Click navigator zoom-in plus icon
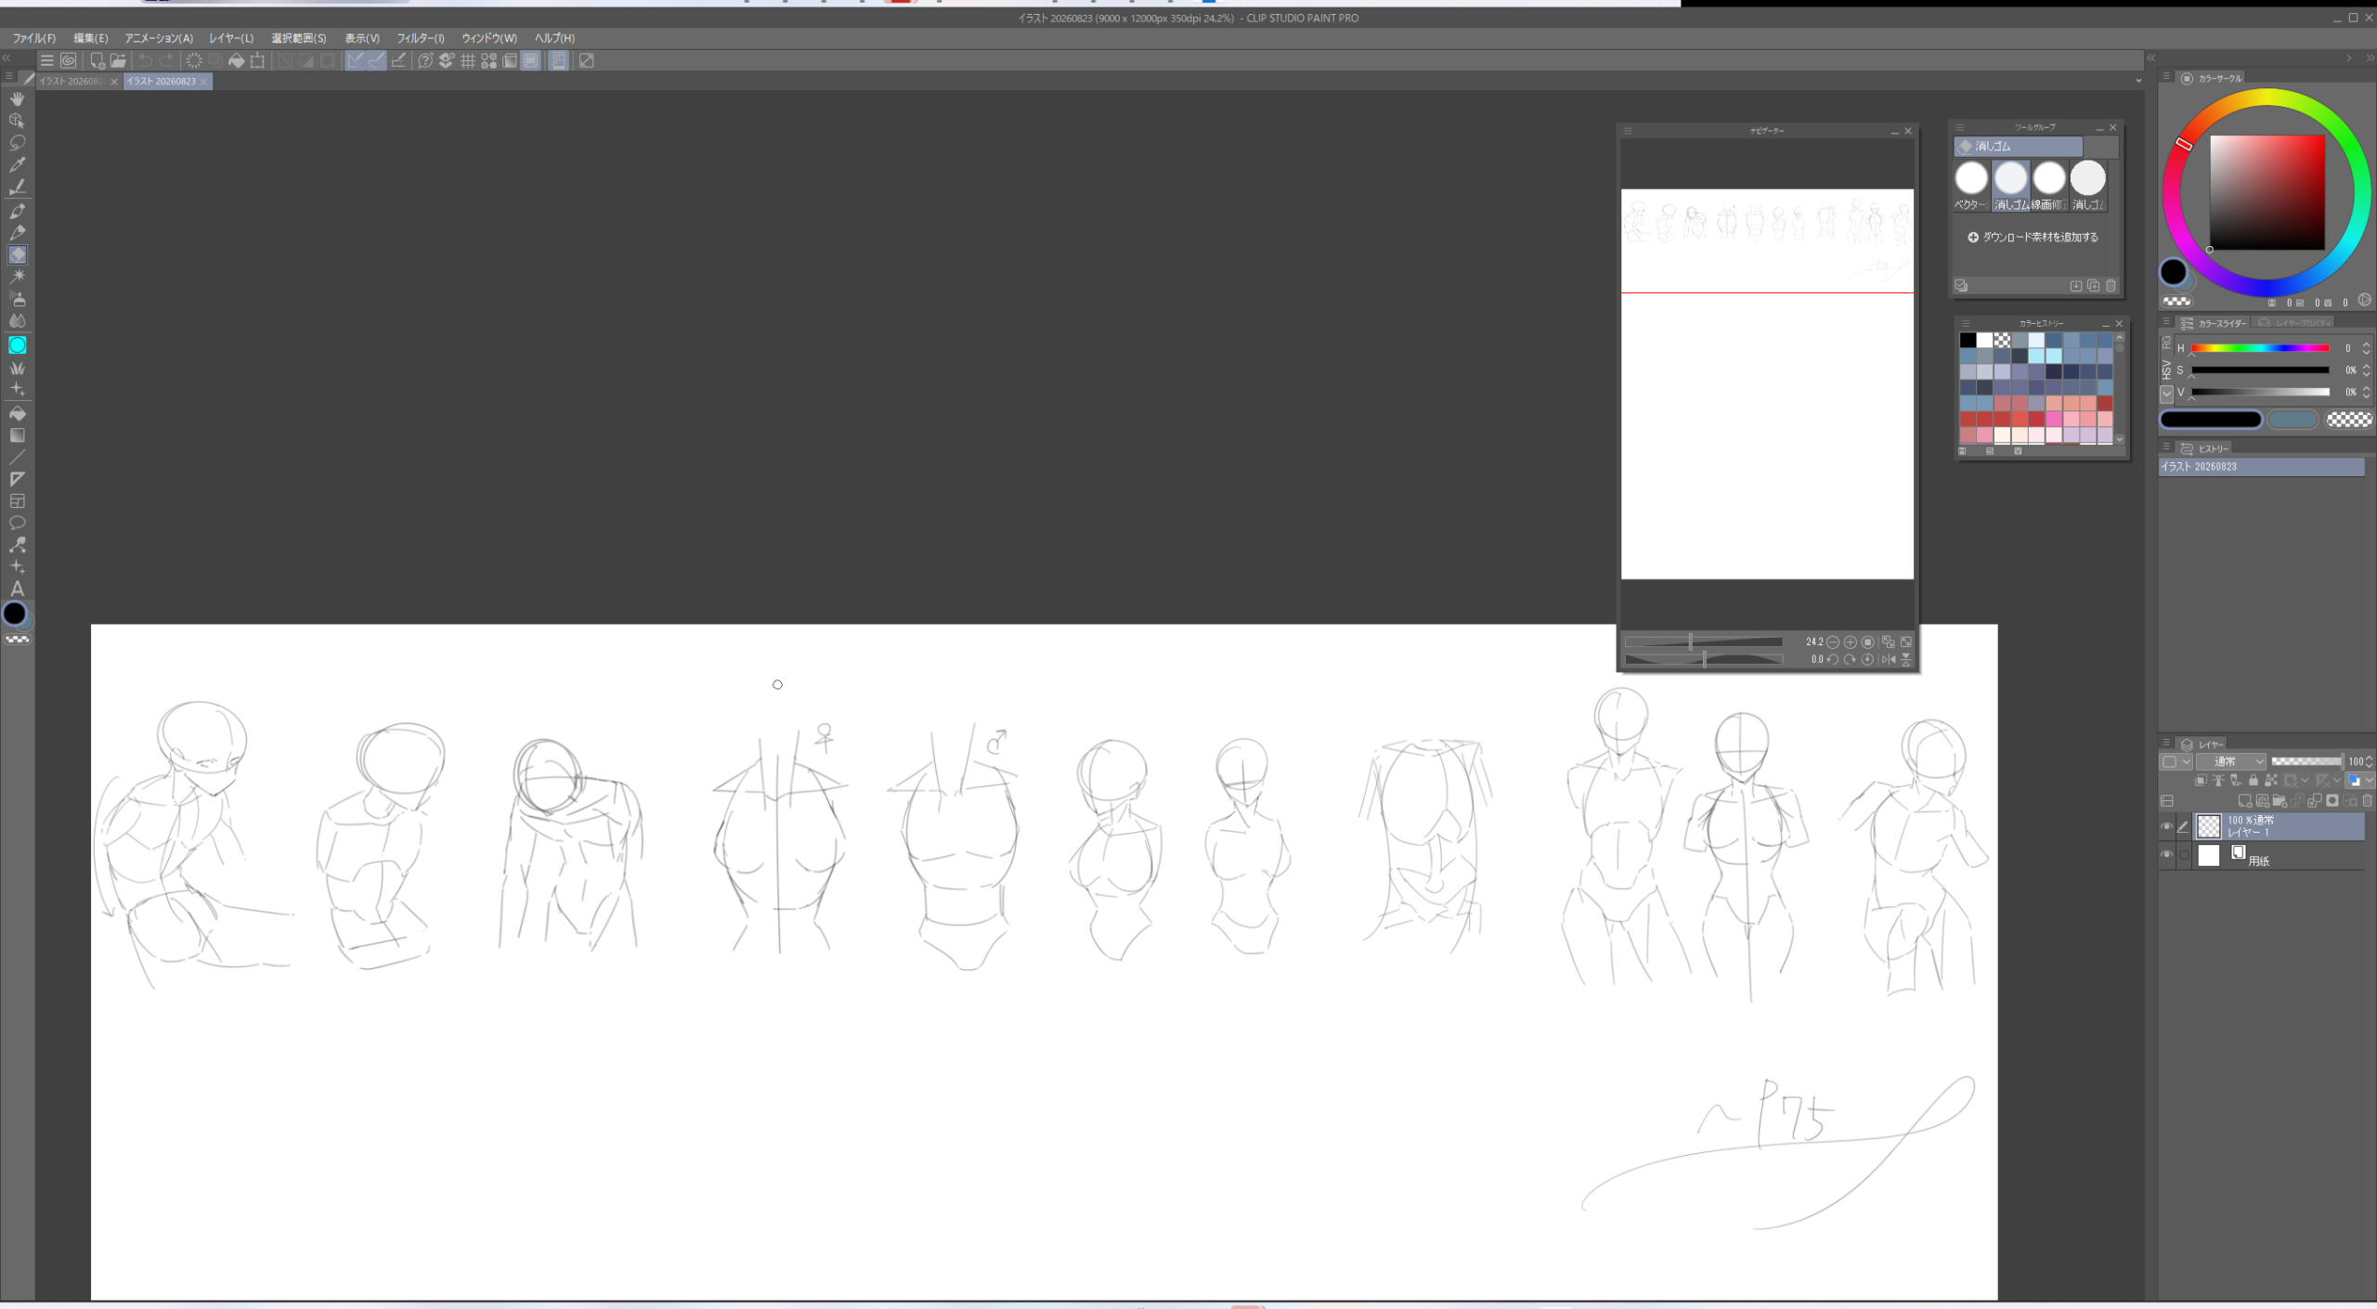This screenshot has height=1309, width=2377. 1851,642
